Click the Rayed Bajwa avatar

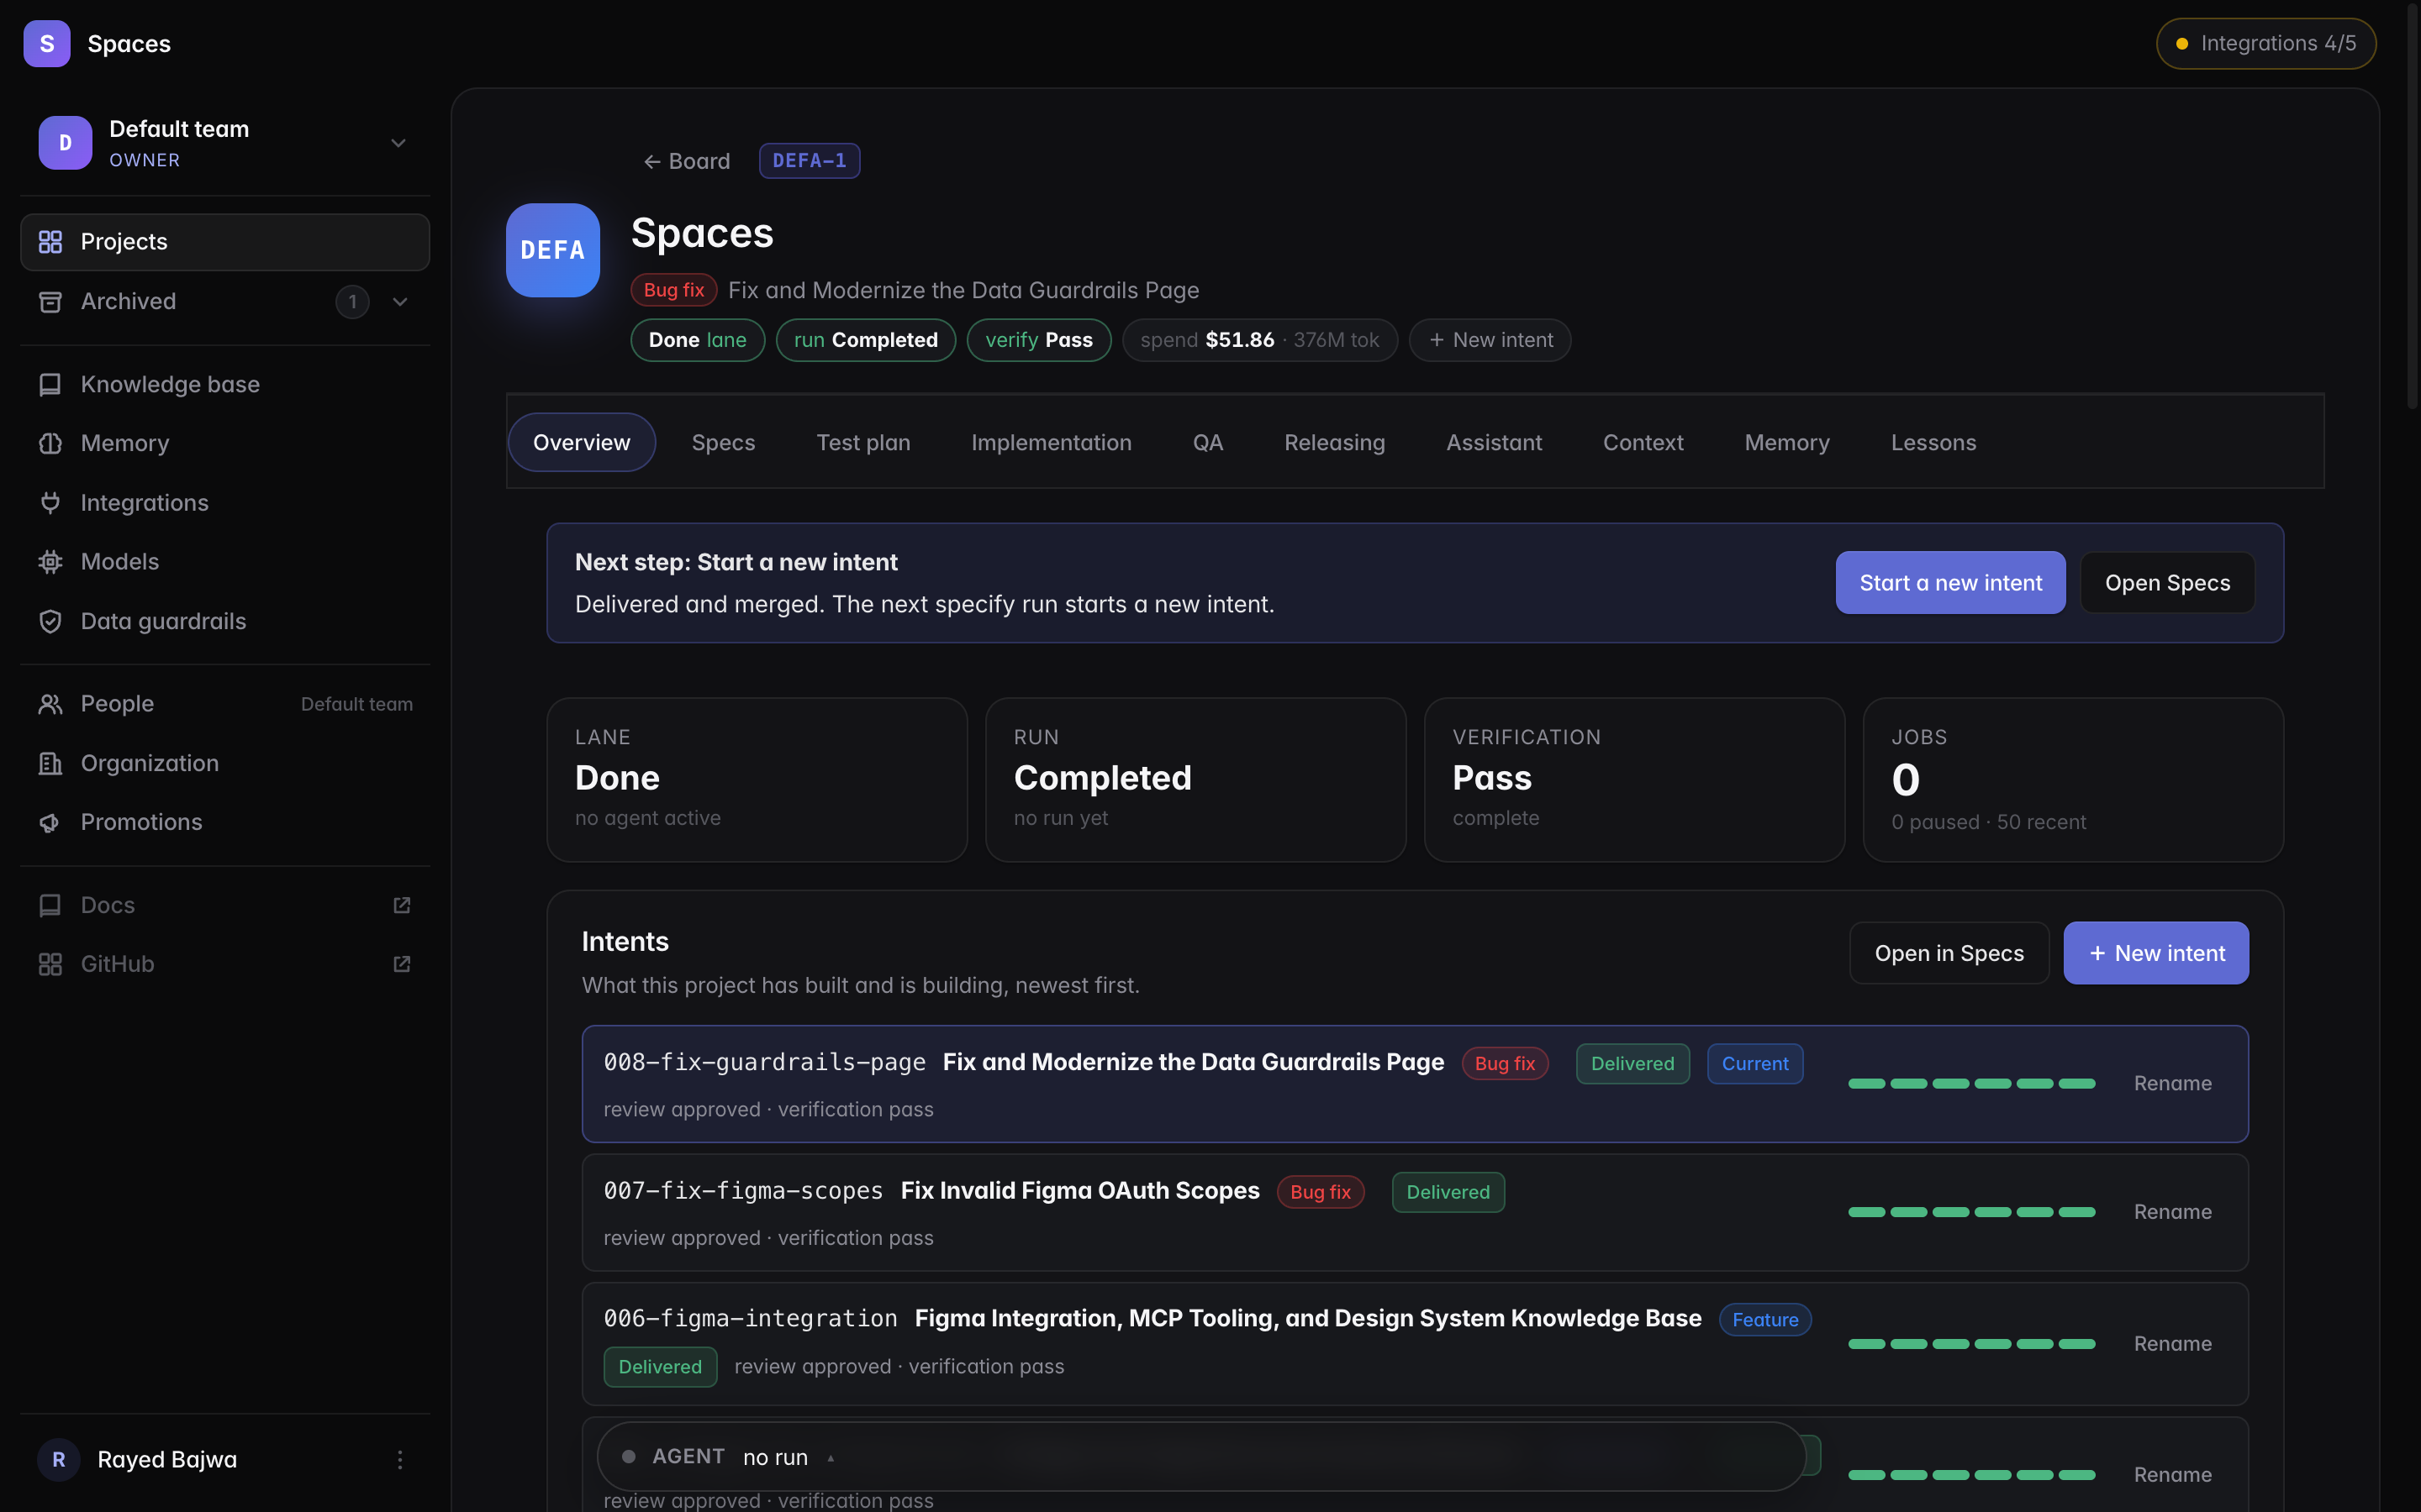tap(58, 1460)
